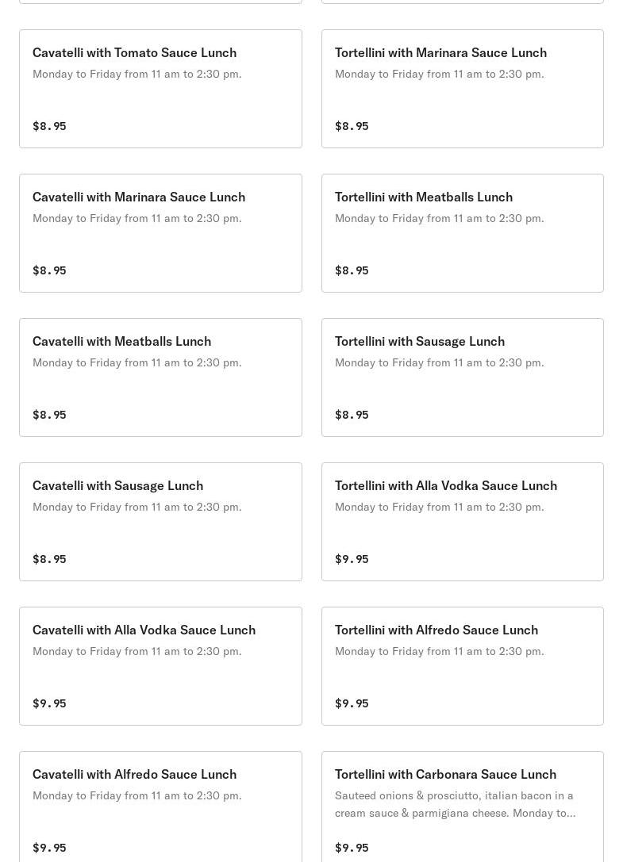This screenshot has width=623, height=862.
Task: Click $9.95 price under Cavatelli Alfredo Sauce
Action: (49, 848)
